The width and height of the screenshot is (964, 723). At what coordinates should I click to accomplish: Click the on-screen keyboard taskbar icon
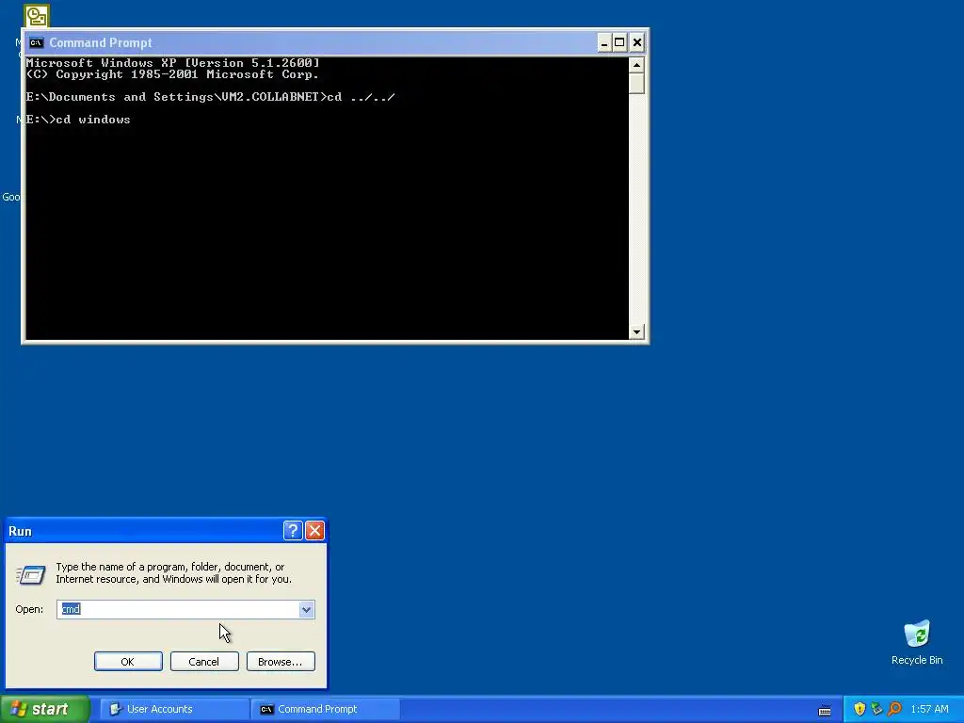pyautogui.click(x=825, y=710)
